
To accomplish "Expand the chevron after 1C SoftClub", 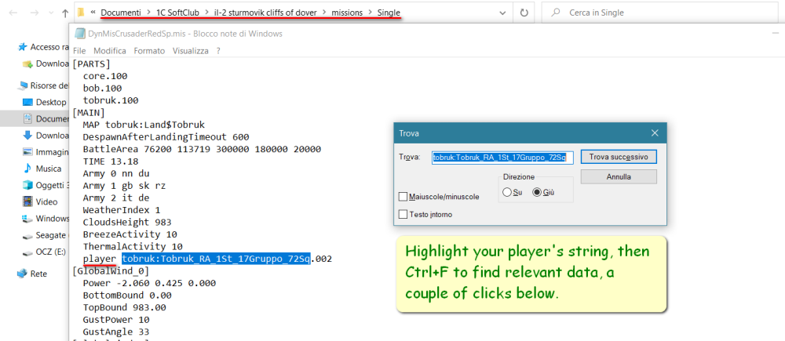I will click(208, 13).
